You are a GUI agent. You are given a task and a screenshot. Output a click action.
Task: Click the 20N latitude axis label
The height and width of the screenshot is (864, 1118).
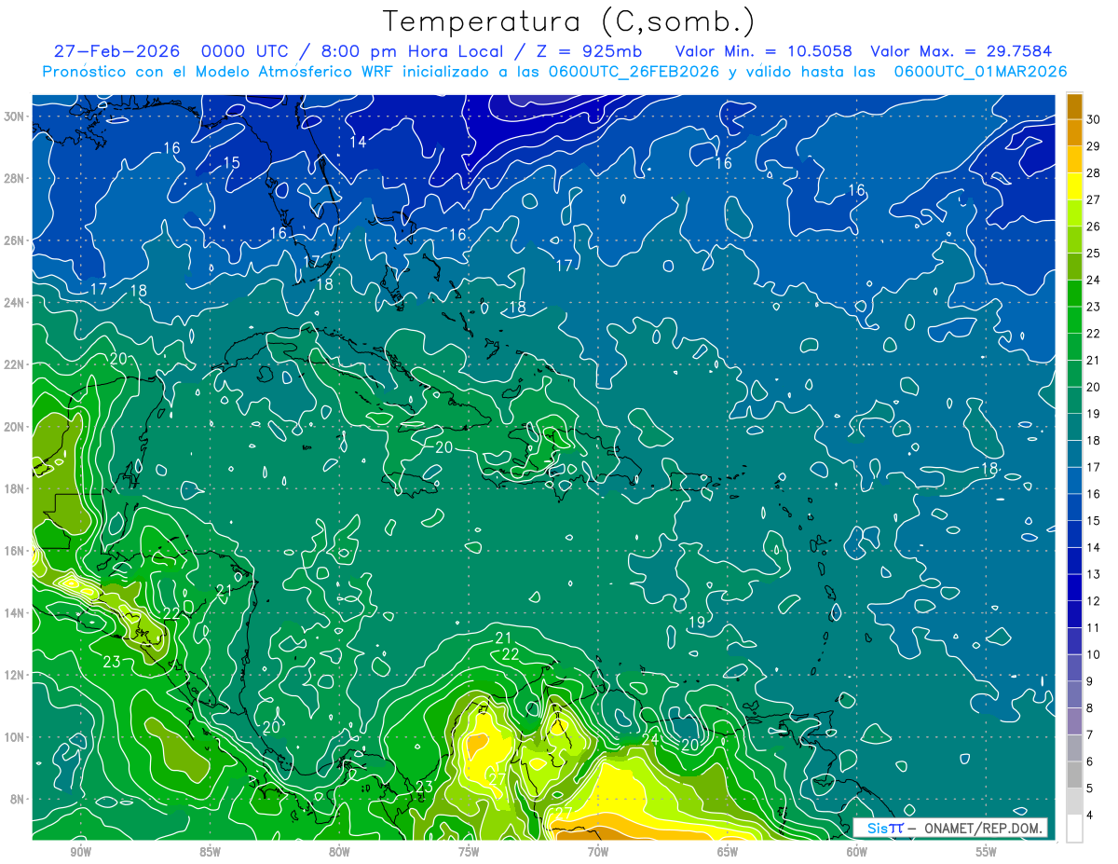point(14,427)
